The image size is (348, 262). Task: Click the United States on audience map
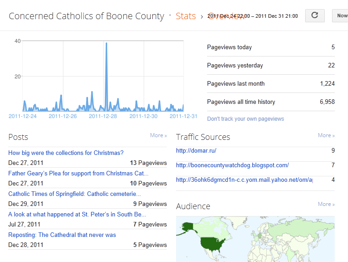[x=212, y=243]
